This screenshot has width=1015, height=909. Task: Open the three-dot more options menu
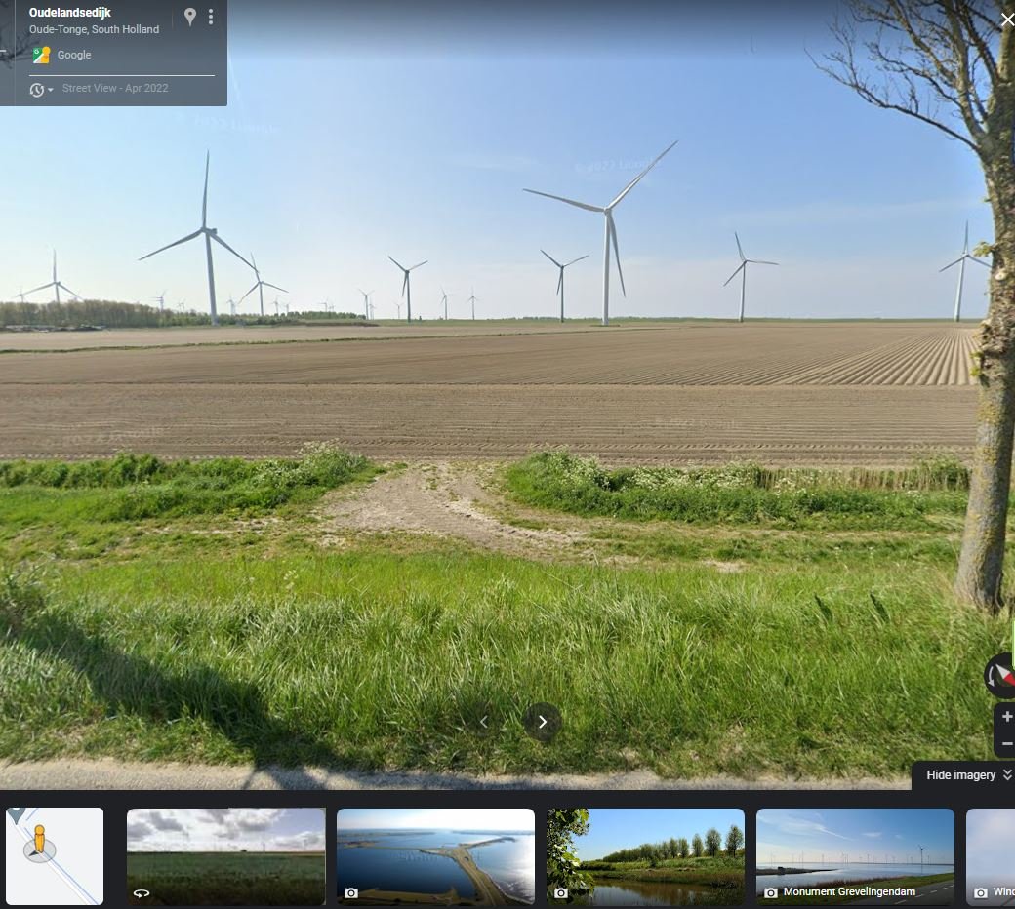[211, 18]
